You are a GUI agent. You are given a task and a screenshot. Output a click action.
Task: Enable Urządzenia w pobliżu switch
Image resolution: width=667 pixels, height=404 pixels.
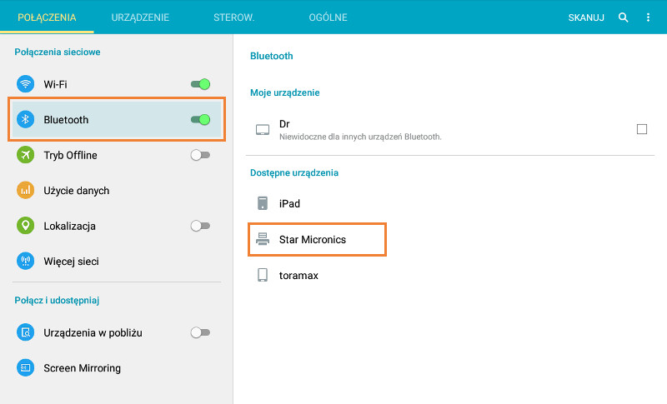tap(200, 332)
